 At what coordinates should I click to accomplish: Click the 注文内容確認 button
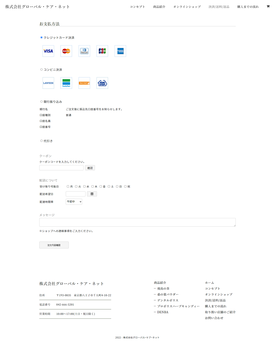pyautogui.click(x=54, y=245)
